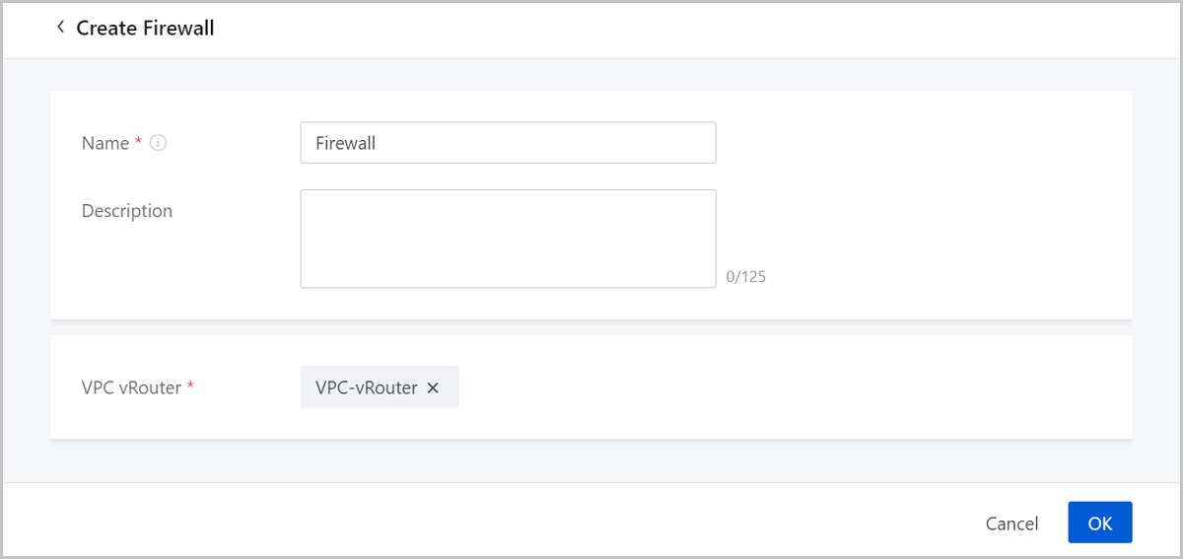1183x559 pixels.
Task: Click the Create Firewall page title
Action: [x=145, y=28]
